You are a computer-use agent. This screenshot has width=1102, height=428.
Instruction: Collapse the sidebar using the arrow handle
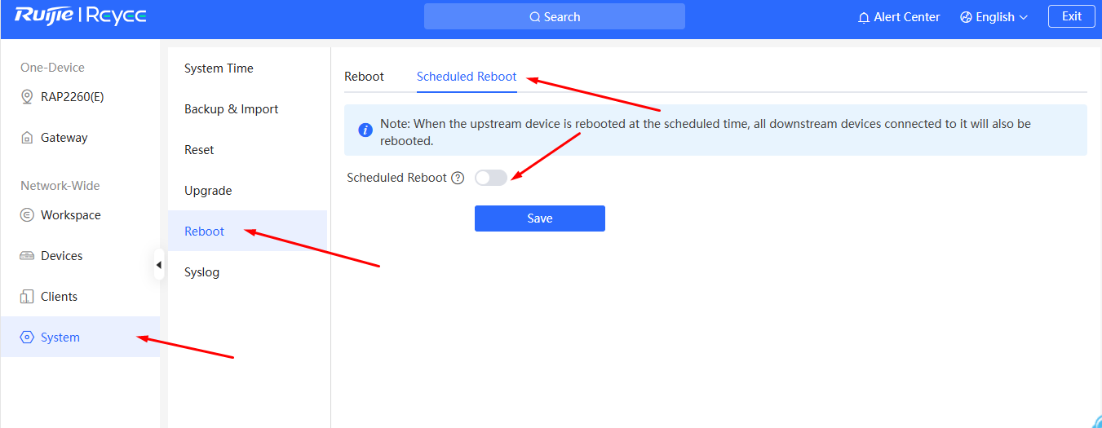[x=158, y=265]
